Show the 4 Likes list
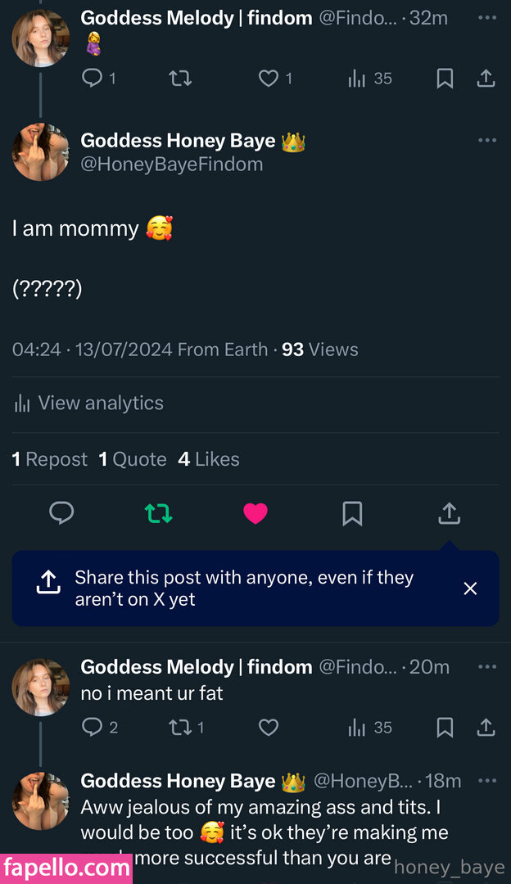 click(x=209, y=459)
